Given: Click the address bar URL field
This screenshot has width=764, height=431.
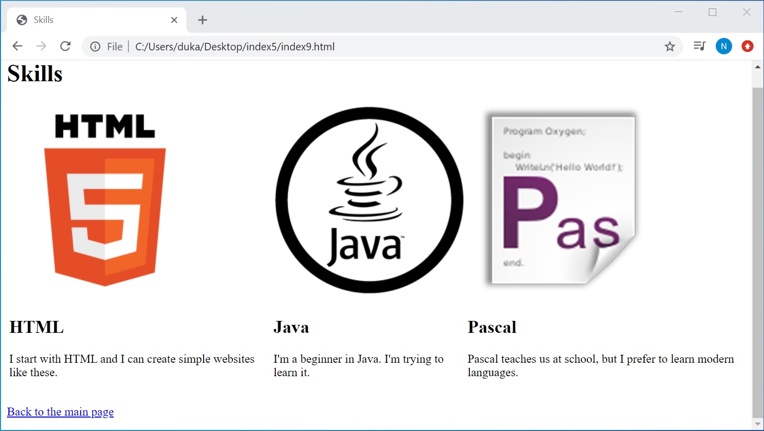Looking at the screenshot, I should tap(383, 46).
